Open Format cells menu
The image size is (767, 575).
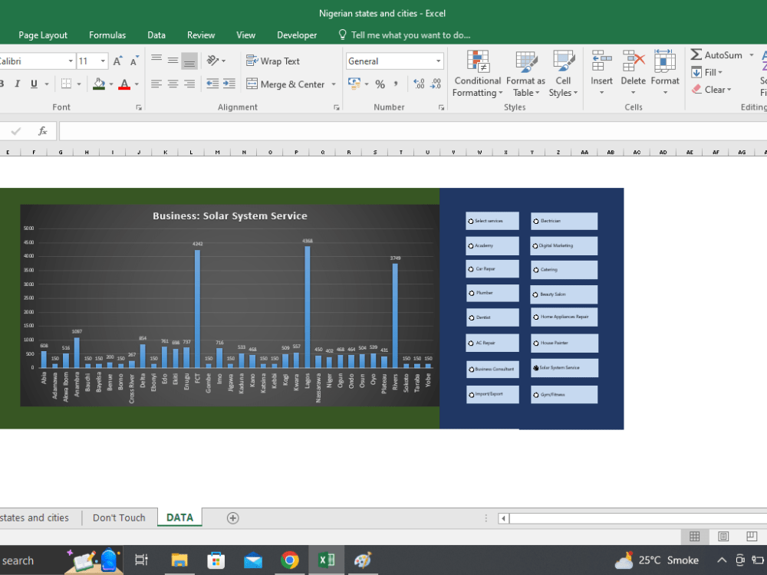point(665,72)
